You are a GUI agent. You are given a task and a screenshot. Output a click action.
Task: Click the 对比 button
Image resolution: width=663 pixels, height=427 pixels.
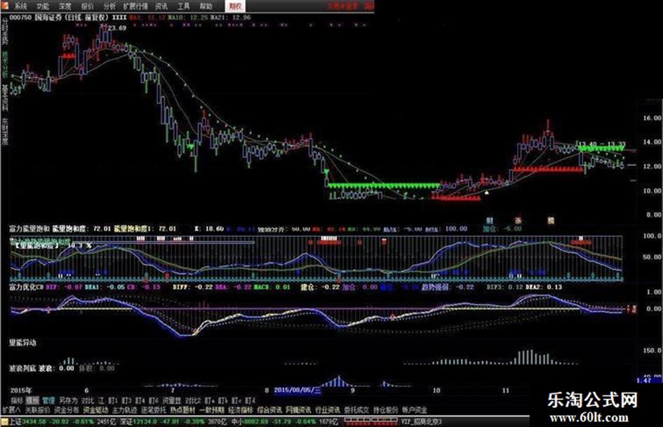pyautogui.click(x=88, y=400)
